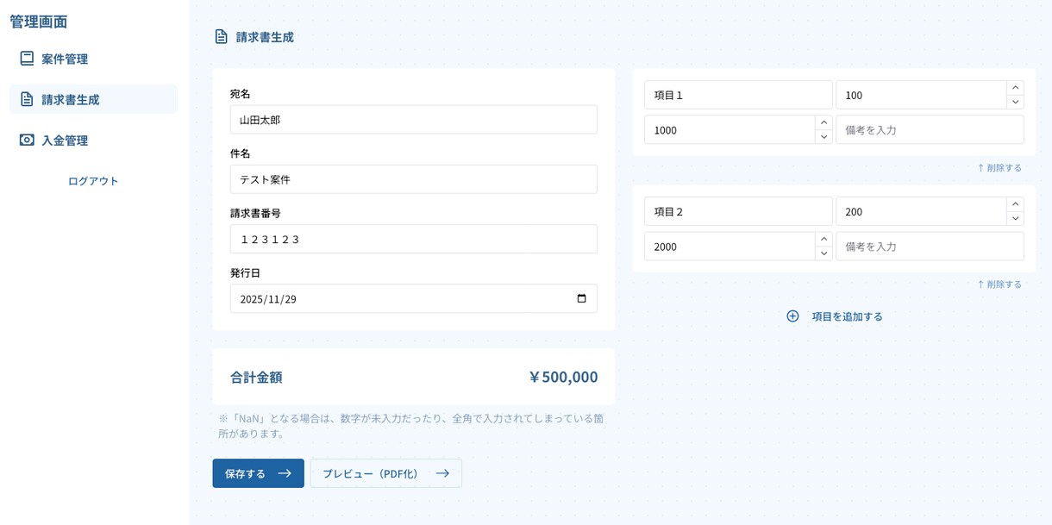Click the ￥500,000 total amount
The width and height of the screenshot is (1052, 525).
click(x=563, y=377)
